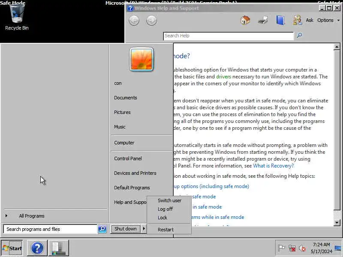Image resolution: width=343 pixels, height=257 pixels.
Task: Click the Back arrow in Help and Support
Action: [x=134, y=21]
